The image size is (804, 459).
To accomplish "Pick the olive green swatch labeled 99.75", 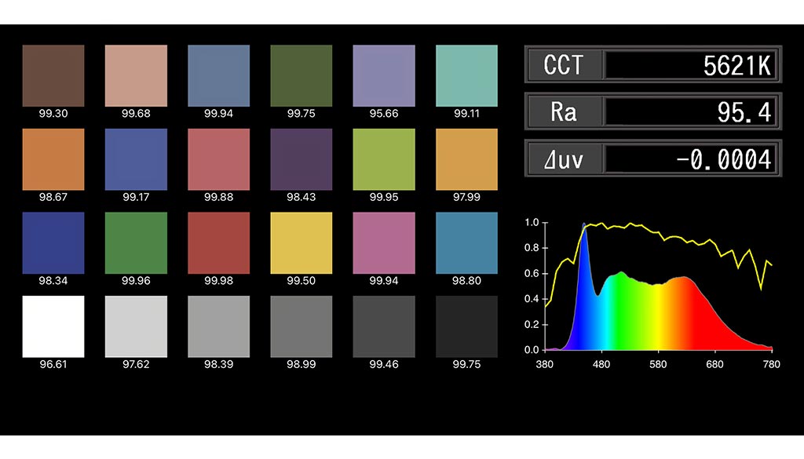I will 301,76.
